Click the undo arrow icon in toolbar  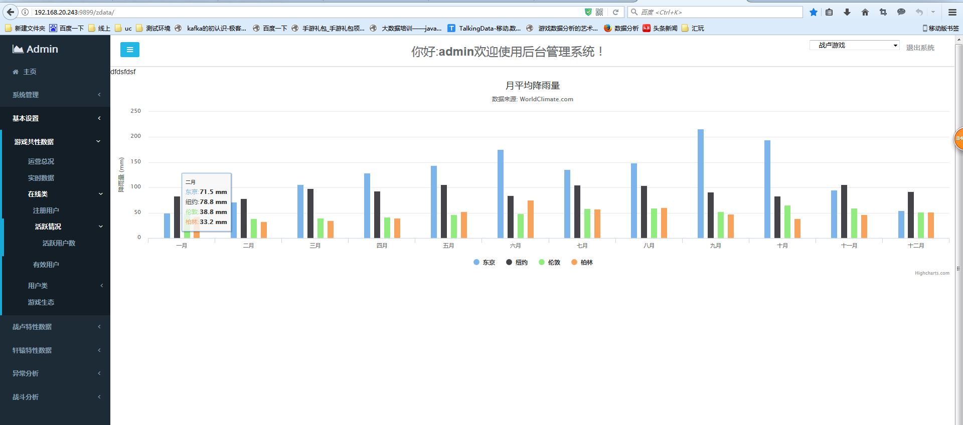[x=919, y=12]
